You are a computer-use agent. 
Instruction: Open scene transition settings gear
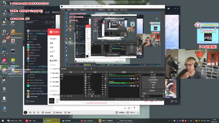163,93
